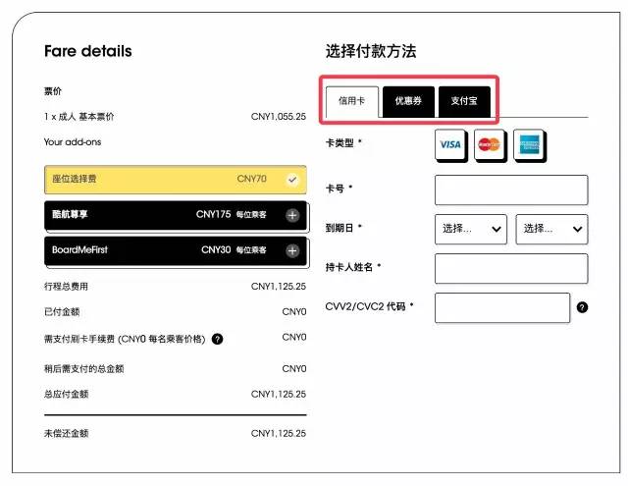Select the Visa card type icon
Image resolution: width=628 pixels, height=486 pixels.
[x=450, y=144]
